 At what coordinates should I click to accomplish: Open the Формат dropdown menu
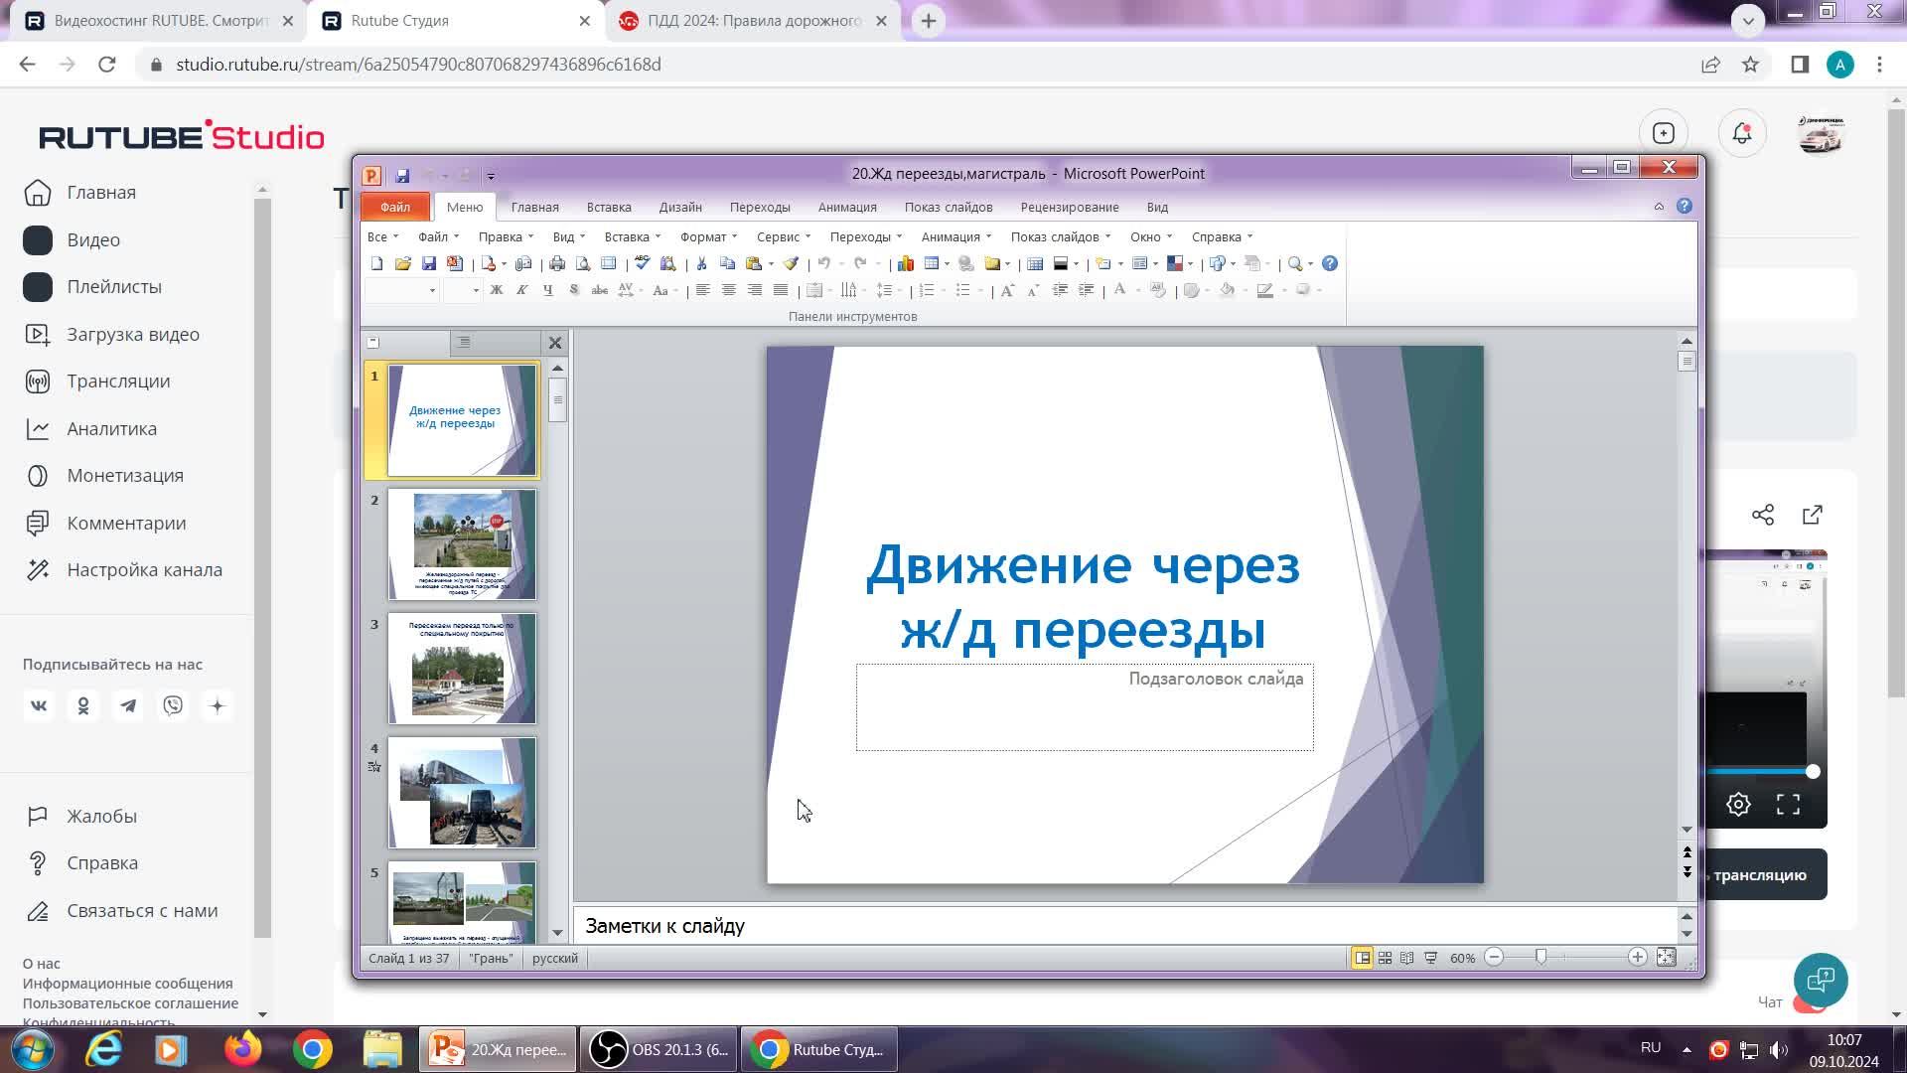(707, 236)
